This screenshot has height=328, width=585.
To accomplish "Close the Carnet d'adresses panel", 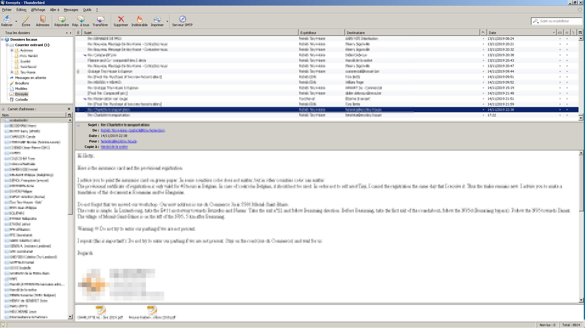I will click(x=69, y=109).
